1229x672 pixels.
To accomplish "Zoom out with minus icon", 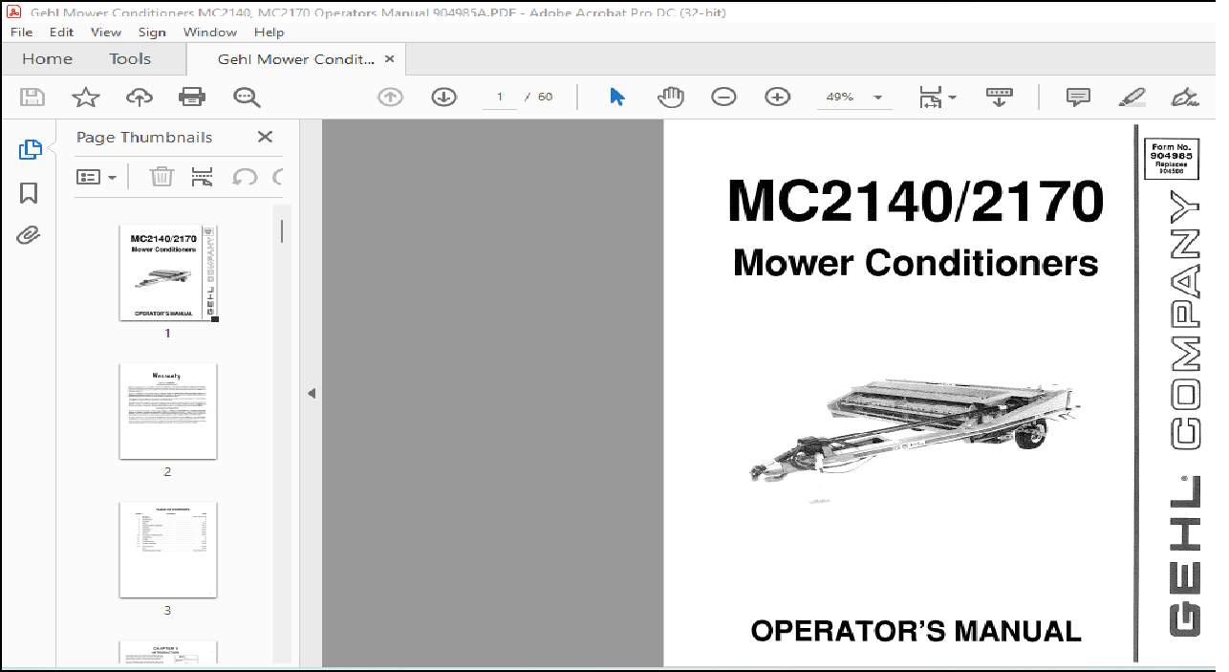I will point(723,97).
